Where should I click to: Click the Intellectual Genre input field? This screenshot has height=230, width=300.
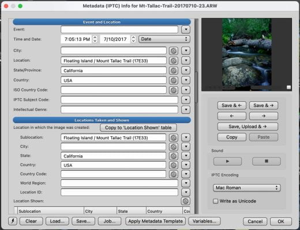[119, 109]
